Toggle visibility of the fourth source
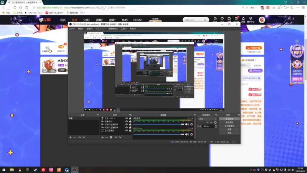307x173 pixels. pos(127,128)
